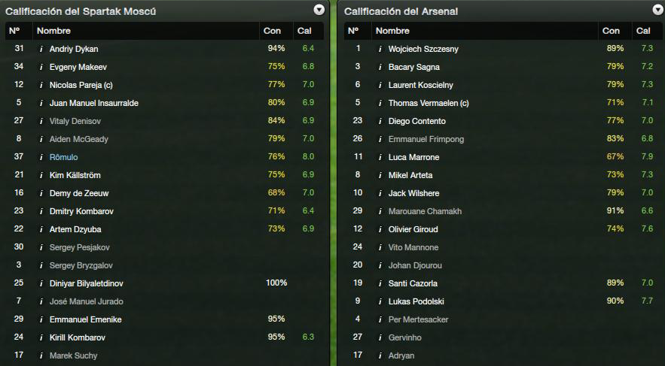Open Nicolas Pareja (c) player profile
The width and height of the screenshot is (665, 366).
pyautogui.click(x=81, y=85)
